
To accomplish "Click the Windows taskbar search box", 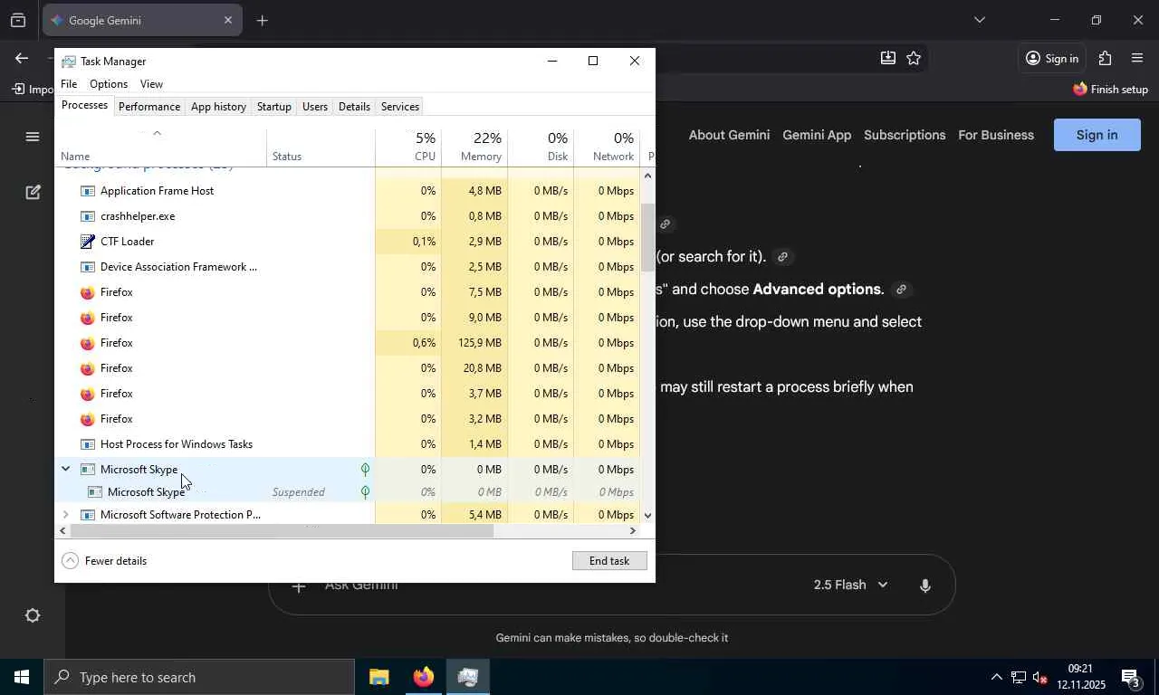I will point(199,677).
